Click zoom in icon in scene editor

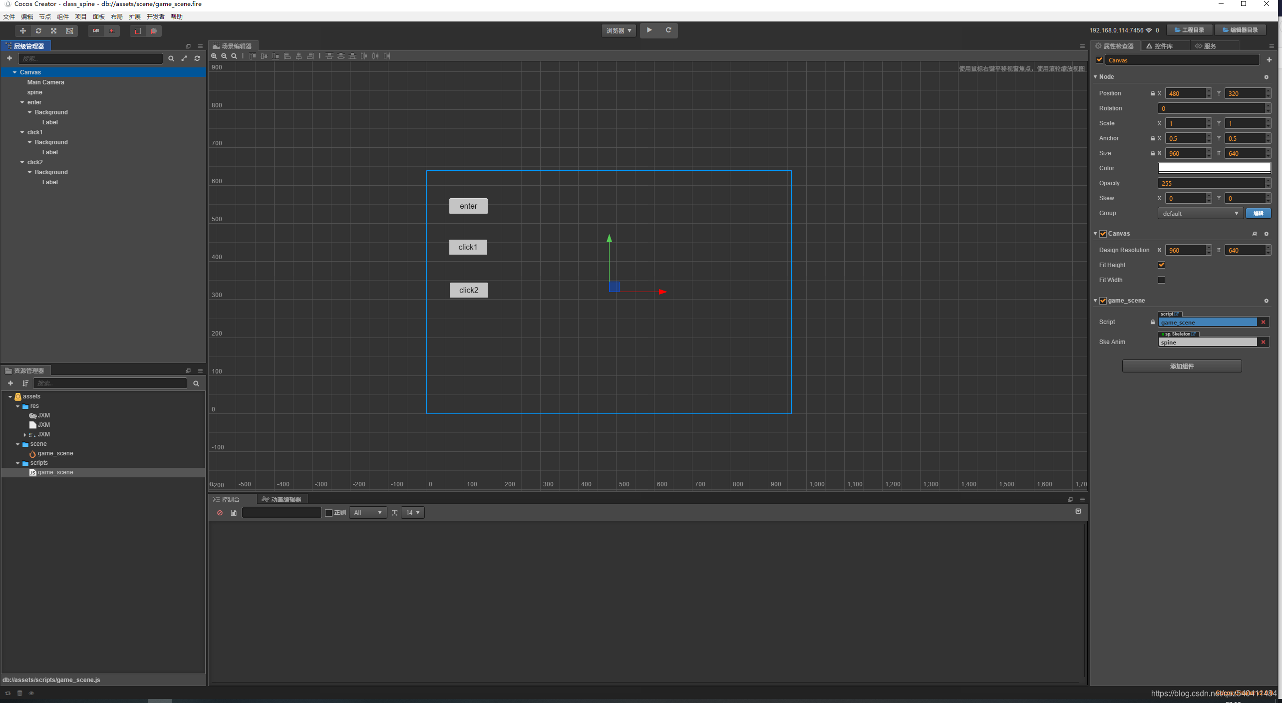pos(214,56)
